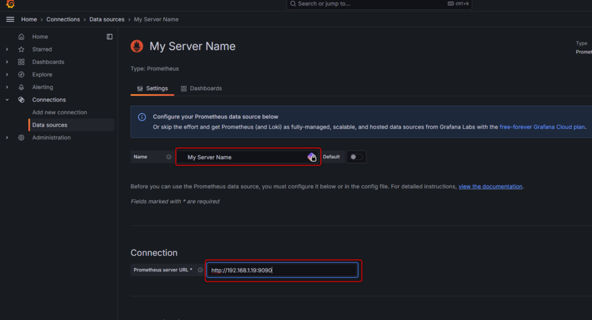Click the My Server Name breadcrumb
The width and height of the screenshot is (592, 320).
pos(156,19)
